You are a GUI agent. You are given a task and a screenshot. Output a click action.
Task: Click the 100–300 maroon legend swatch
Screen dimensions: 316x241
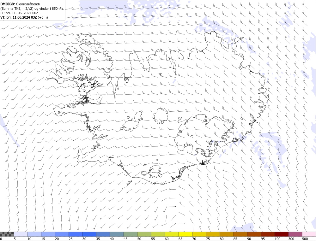281,234
